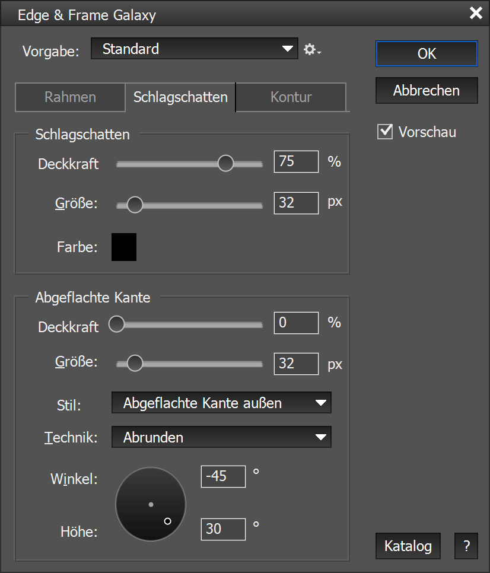Select the Schlagschatten tab

tap(180, 97)
